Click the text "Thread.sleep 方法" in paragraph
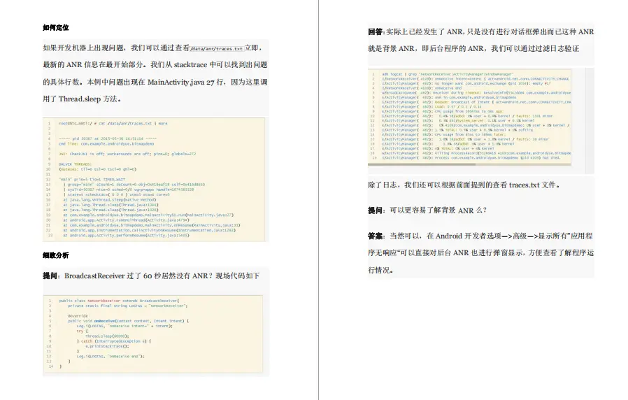 coord(89,99)
